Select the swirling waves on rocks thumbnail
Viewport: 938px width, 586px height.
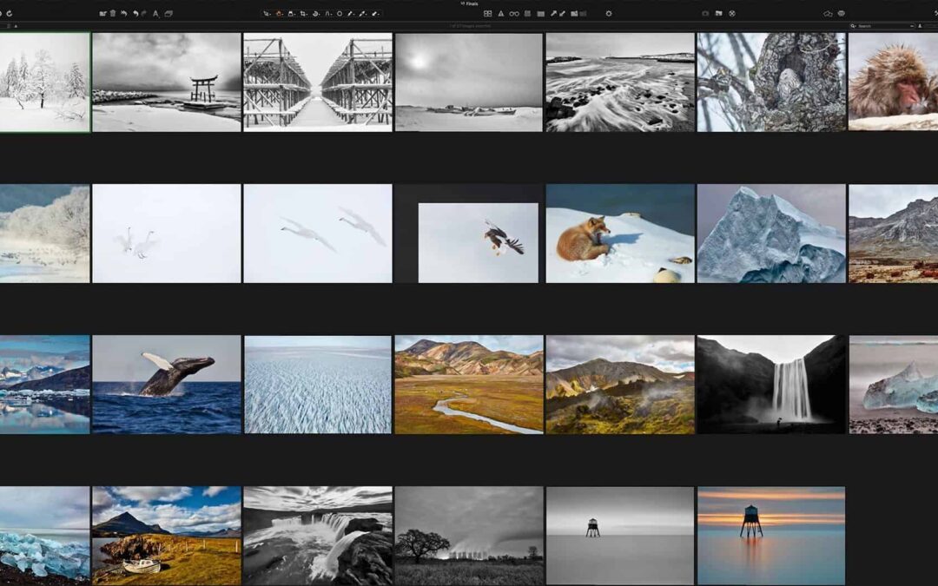(620, 82)
